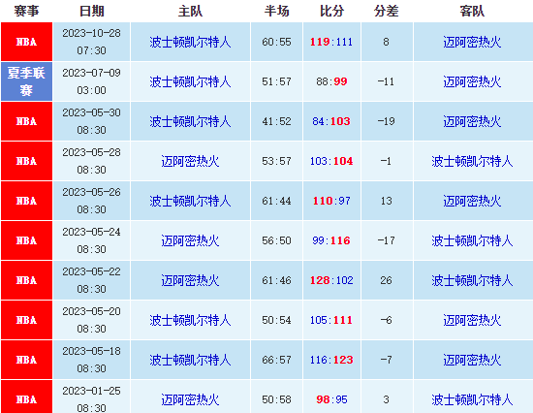Viewport: 533px width, 413px height.
Task: Open home team link in 2023-07-09 row
Action: tap(190, 82)
